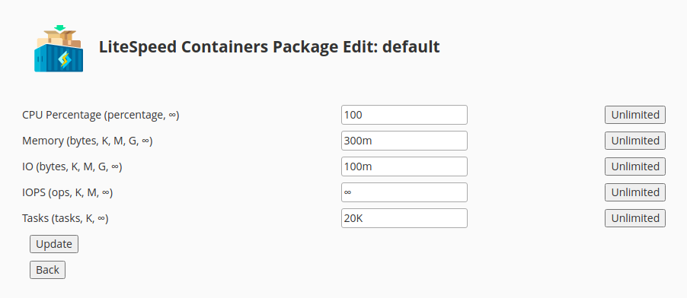Image resolution: width=687 pixels, height=298 pixels.
Task: Click the page title heading text
Action: [269, 46]
